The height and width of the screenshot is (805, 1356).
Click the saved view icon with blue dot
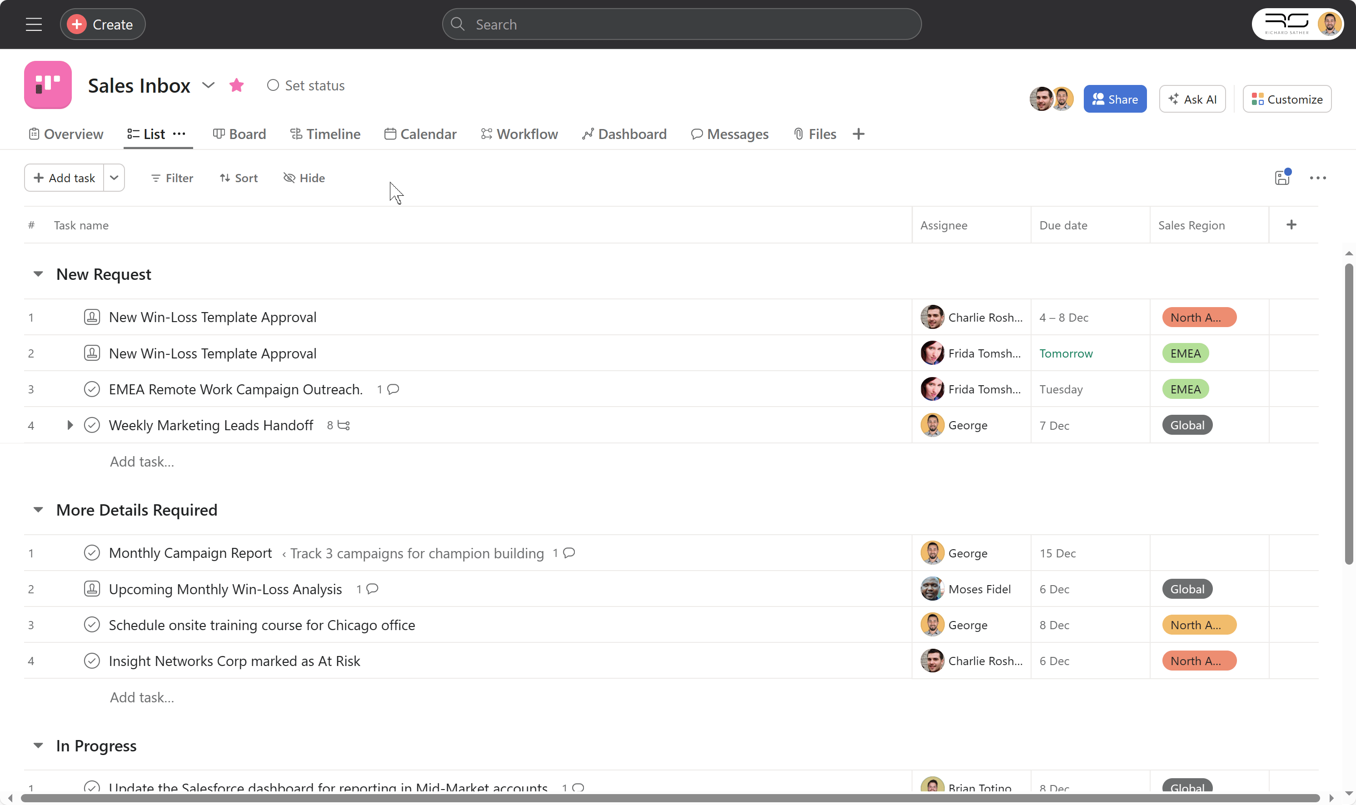click(x=1281, y=177)
